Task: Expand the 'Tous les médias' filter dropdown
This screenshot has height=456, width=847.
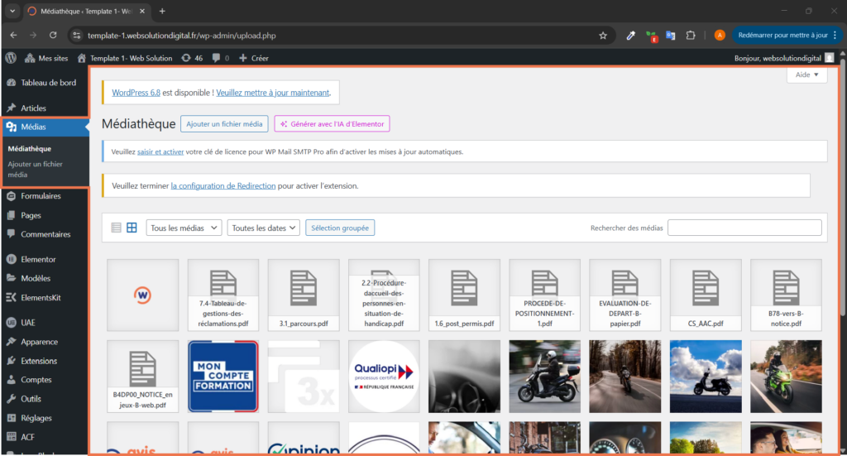Action: (184, 228)
